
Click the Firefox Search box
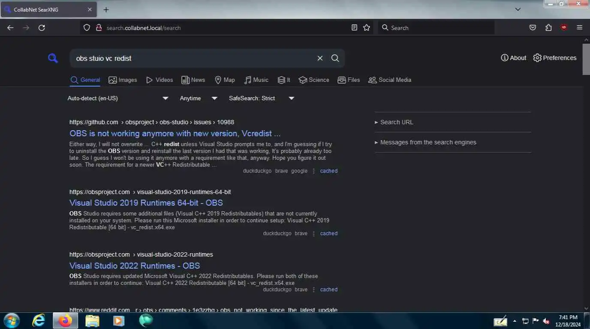pos(436,28)
